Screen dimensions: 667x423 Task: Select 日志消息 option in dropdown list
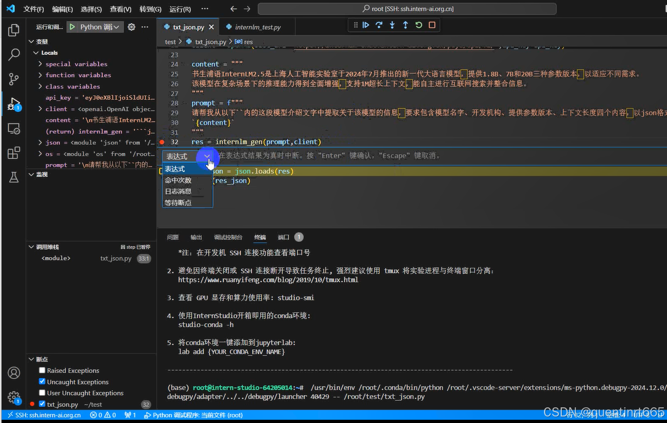(x=188, y=192)
